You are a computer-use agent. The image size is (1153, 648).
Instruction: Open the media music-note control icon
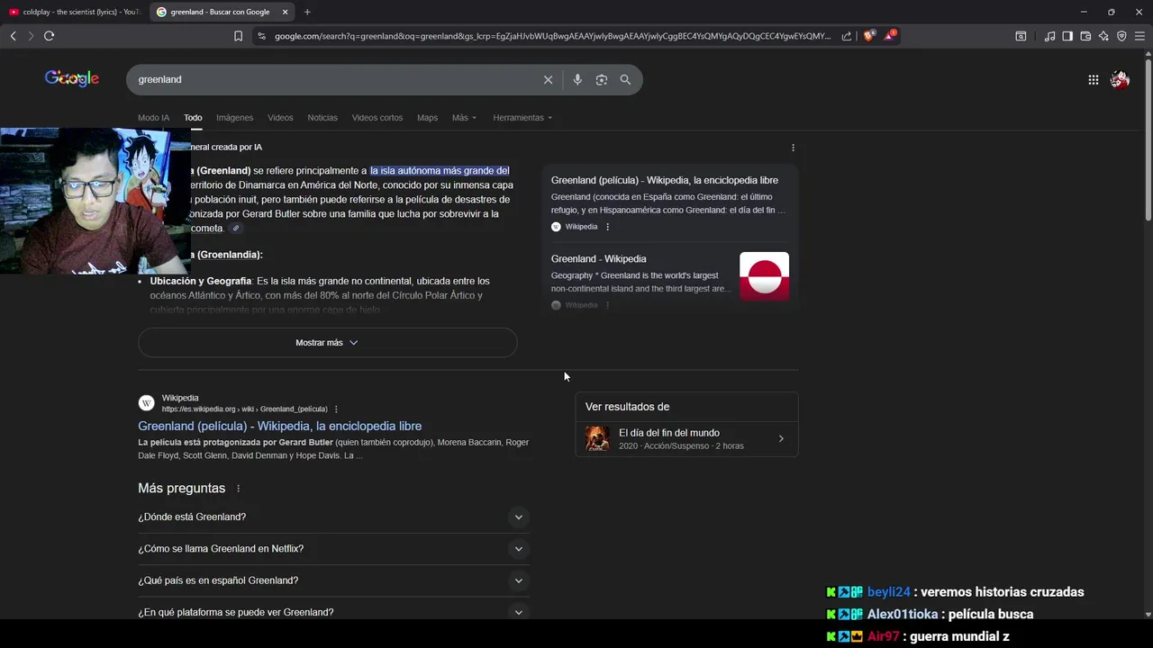pyautogui.click(x=1049, y=36)
